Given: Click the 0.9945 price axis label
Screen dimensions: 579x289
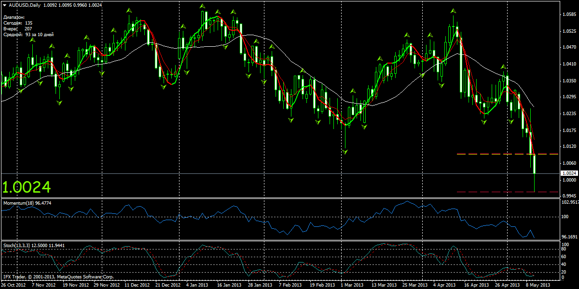Looking at the screenshot, I should click(569, 196).
